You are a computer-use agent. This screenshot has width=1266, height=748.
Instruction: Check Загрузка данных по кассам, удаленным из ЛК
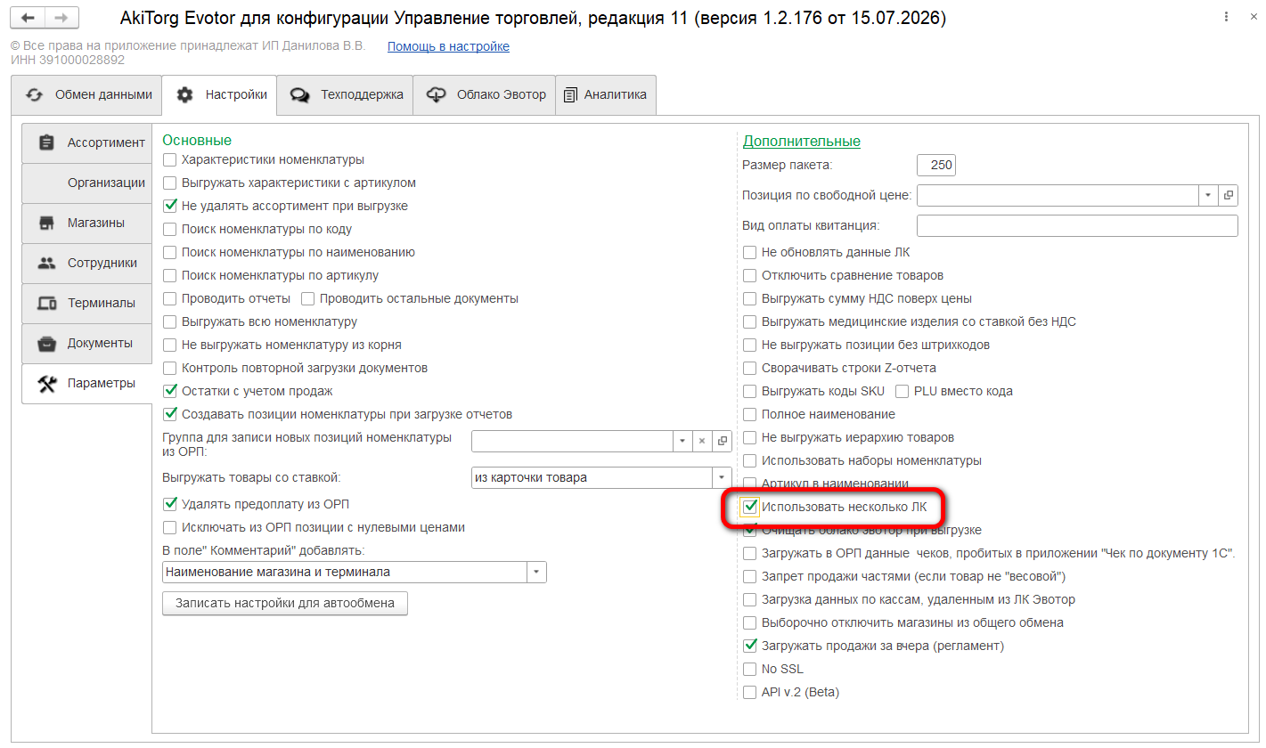tap(750, 600)
